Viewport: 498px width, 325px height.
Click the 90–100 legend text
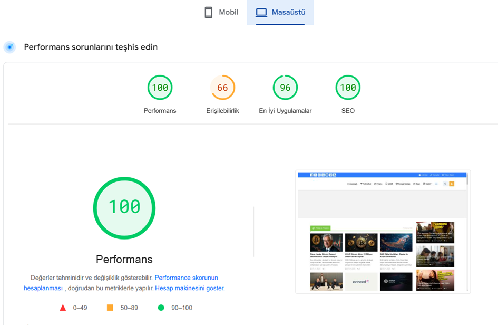coord(182,308)
